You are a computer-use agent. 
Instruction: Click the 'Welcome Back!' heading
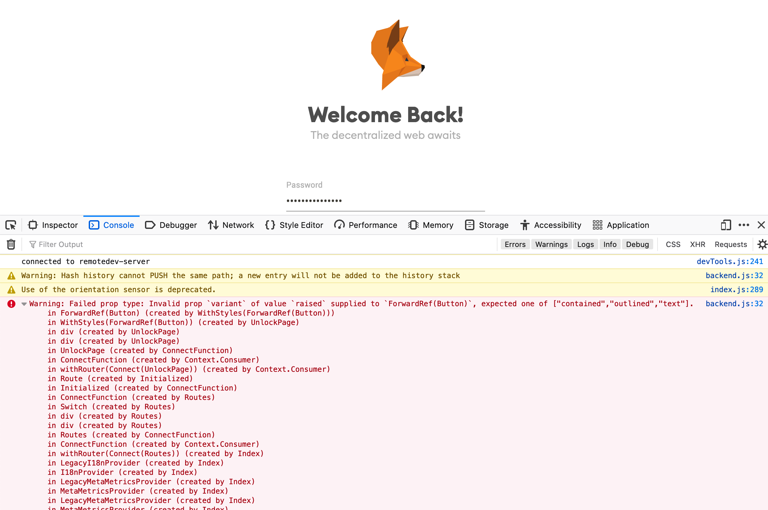click(386, 115)
